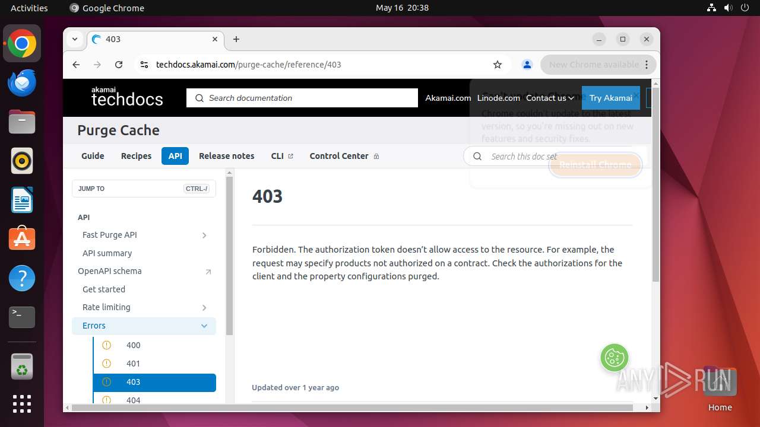760x427 pixels.
Task: Open the 400 error page
Action: coord(134,345)
